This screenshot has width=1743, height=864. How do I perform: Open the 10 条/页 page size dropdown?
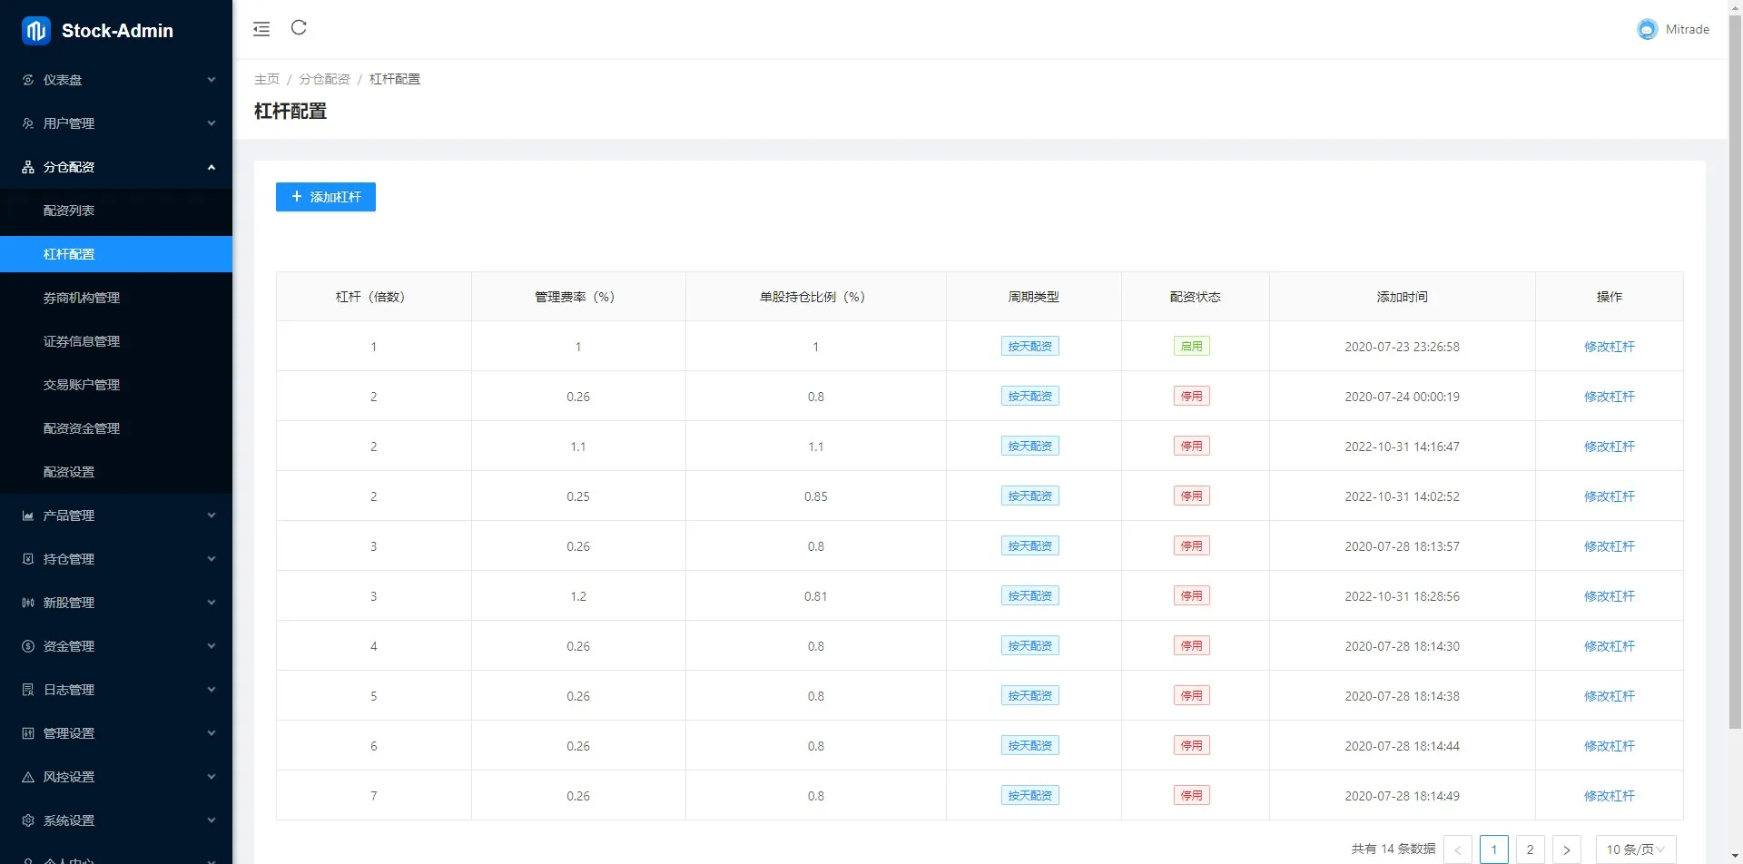(x=1635, y=849)
